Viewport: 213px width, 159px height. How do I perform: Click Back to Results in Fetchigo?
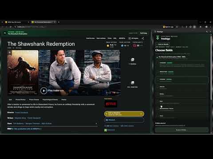pyautogui.click(x=162, y=44)
